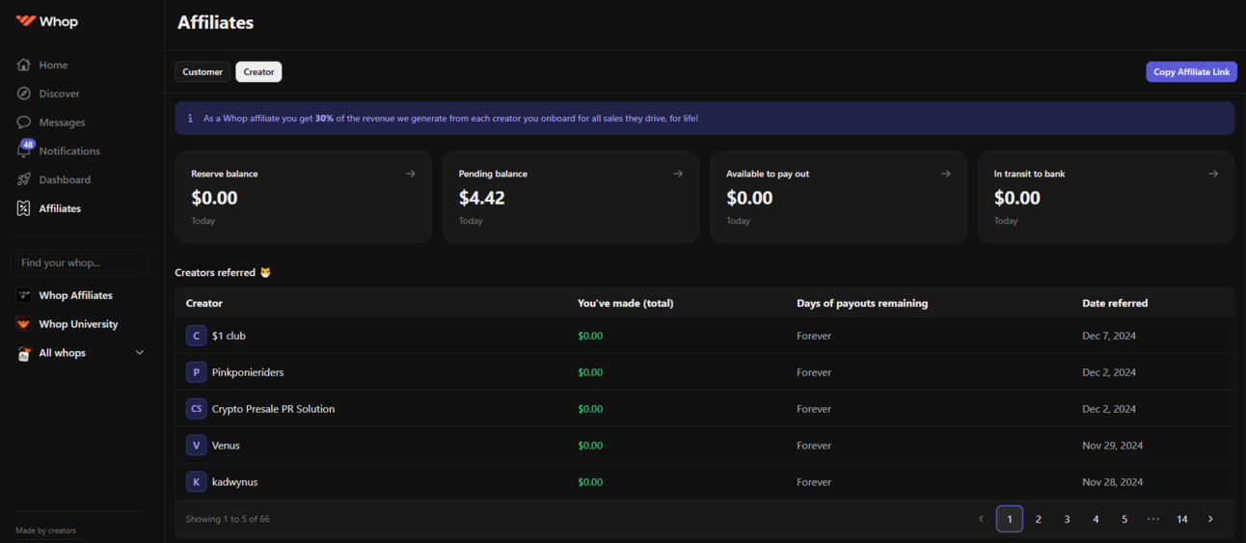Open Notifications in sidebar

coord(69,151)
